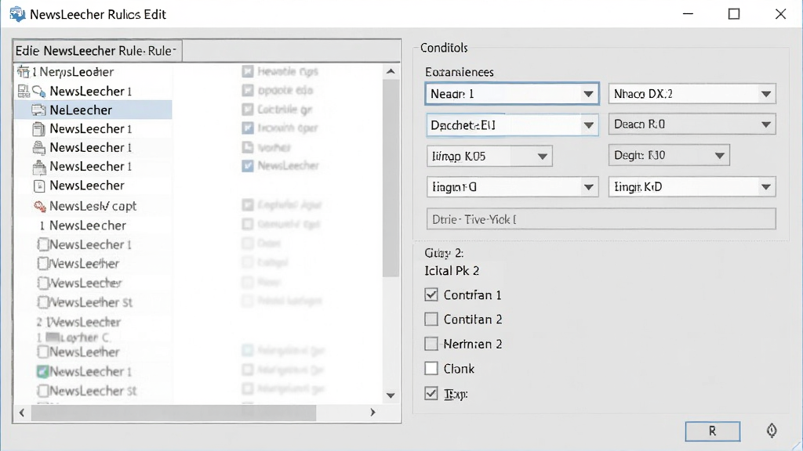Click the stacked-pages icon just below "NeLeecher"
Viewport: 803px width, 451px height.
(38, 129)
